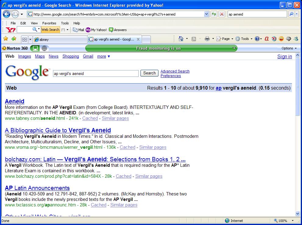Refresh the page with the green arrows icon
Viewport: 302px width, 225px height.
tap(214, 14)
